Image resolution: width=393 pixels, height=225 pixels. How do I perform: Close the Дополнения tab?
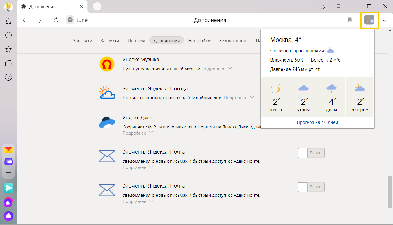point(81,6)
